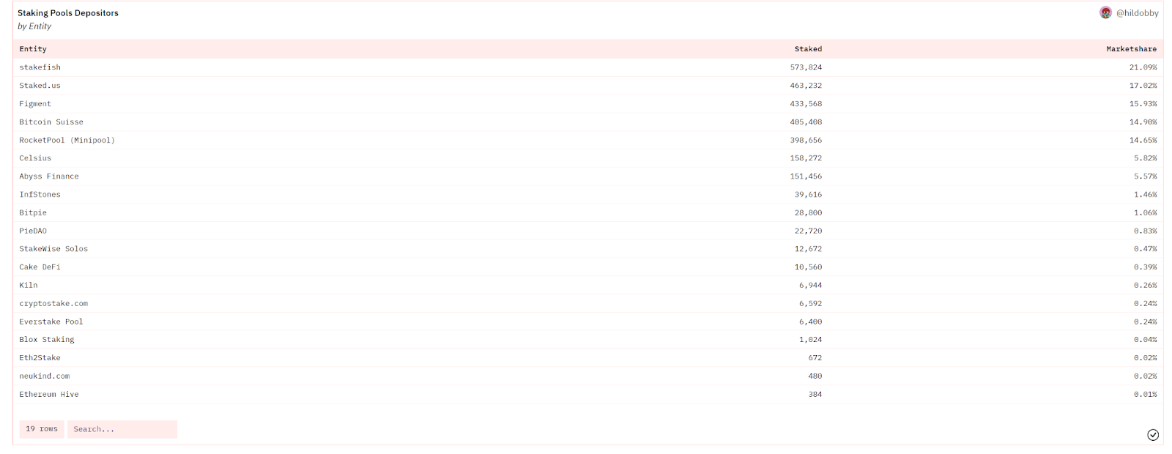Select the Celsius entity cell

pyautogui.click(x=35, y=158)
